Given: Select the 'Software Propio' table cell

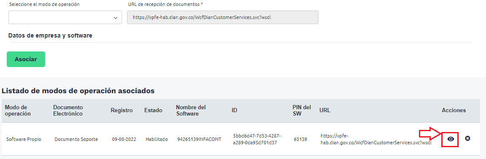Looking at the screenshot, I should click(x=24, y=139).
